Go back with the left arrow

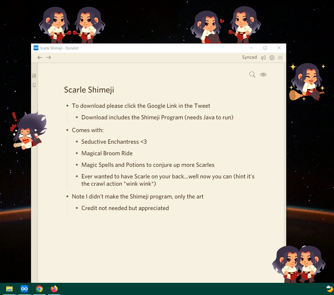40,58
